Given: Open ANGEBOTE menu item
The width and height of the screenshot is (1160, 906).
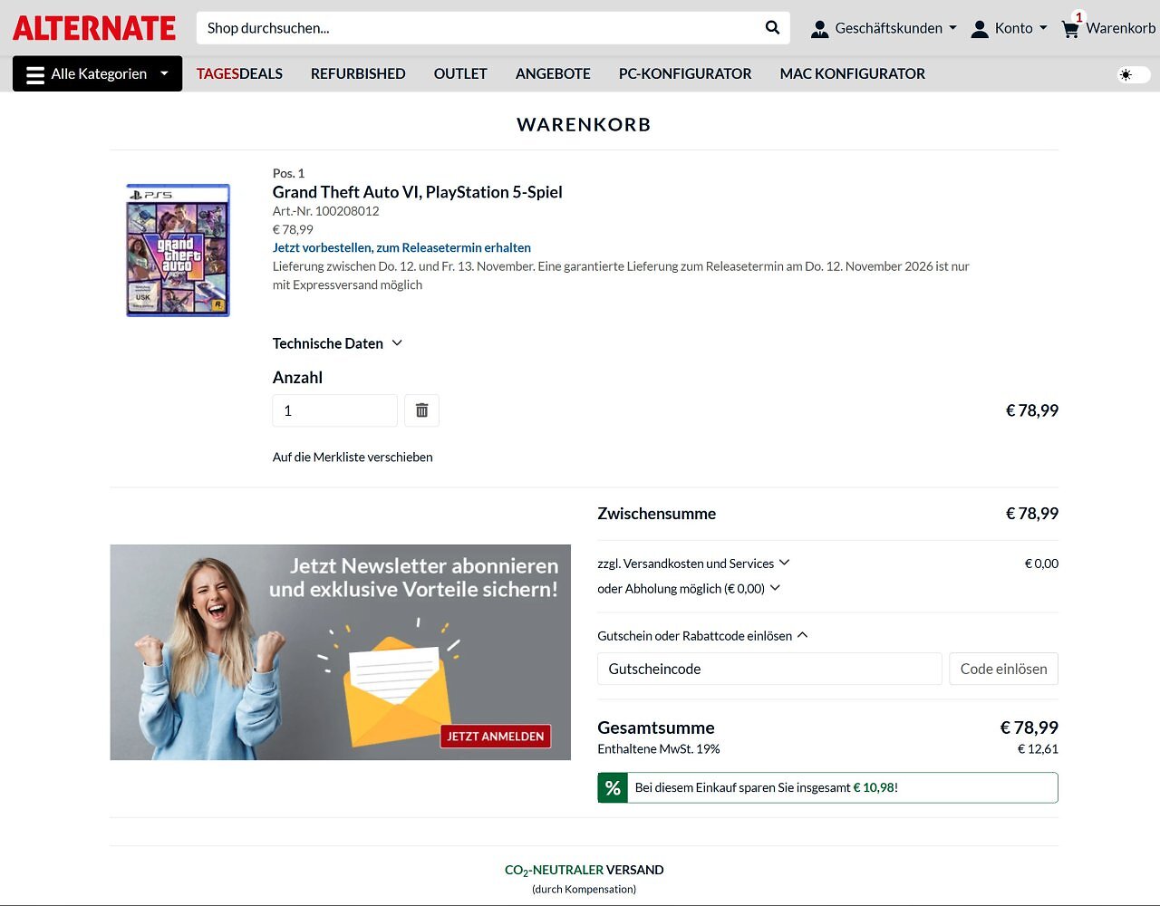Looking at the screenshot, I should 553,74.
